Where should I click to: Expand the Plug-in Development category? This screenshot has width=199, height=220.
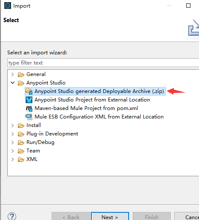click(13, 134)
